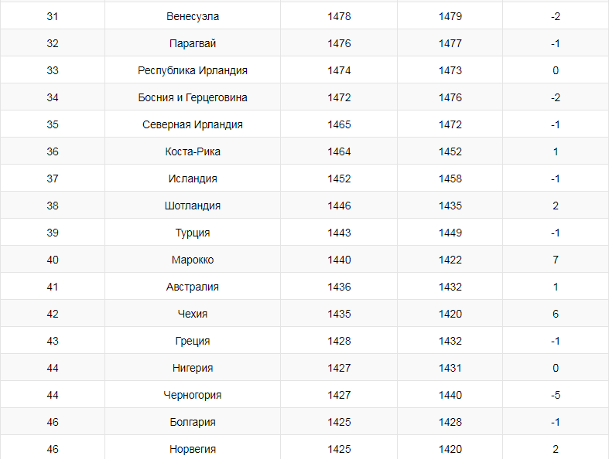Choose Коста-Рика in the ranking table
This screenshot has height=459, width=609.
[x=193, y=151]
